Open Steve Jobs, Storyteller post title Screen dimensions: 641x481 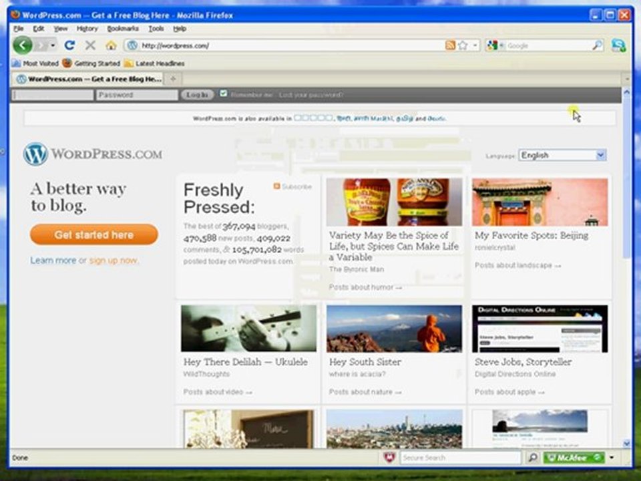point(523,362)
